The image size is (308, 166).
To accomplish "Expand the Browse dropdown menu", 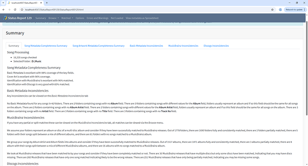I will point(54,18).
